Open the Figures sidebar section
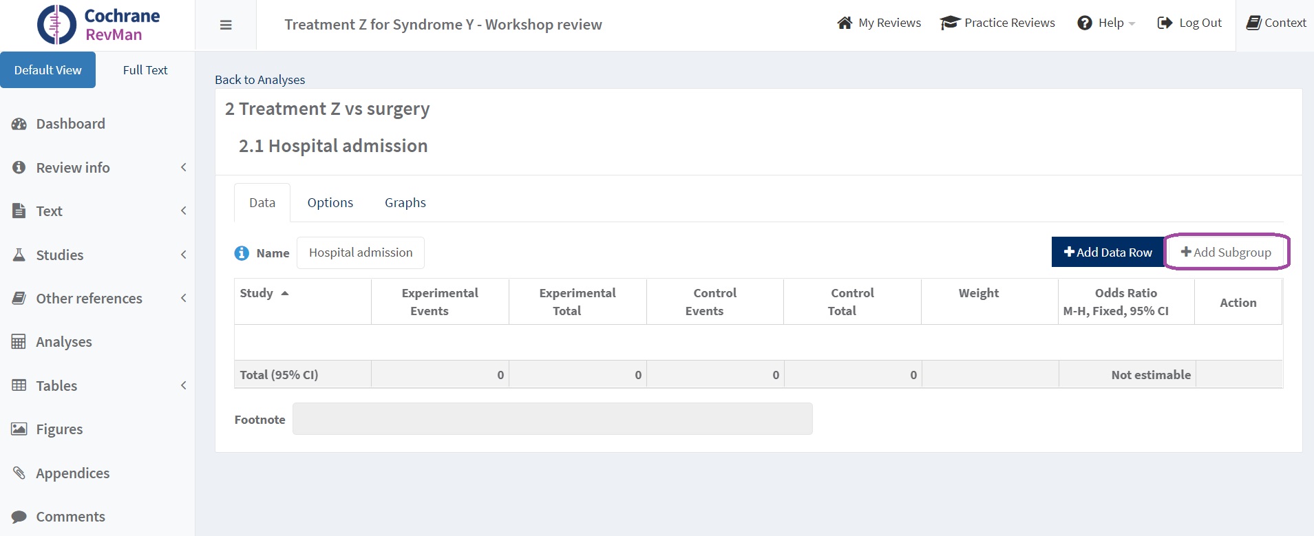Image resolution: width=1314 pixels, height=536 pixels. click(x=59, y=429)
